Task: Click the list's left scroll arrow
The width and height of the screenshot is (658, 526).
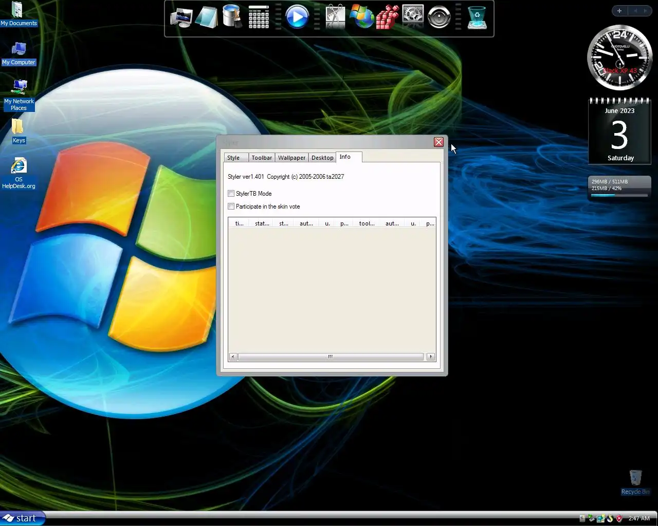Action: [x=233, y=356]
